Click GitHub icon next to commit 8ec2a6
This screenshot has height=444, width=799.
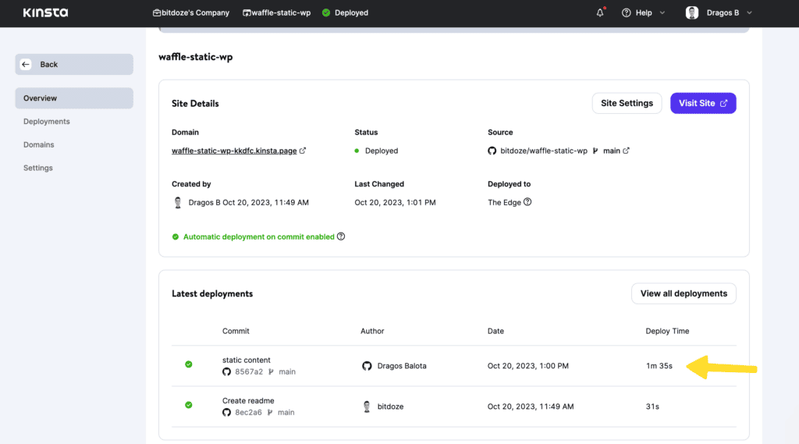tap(227, 412)
